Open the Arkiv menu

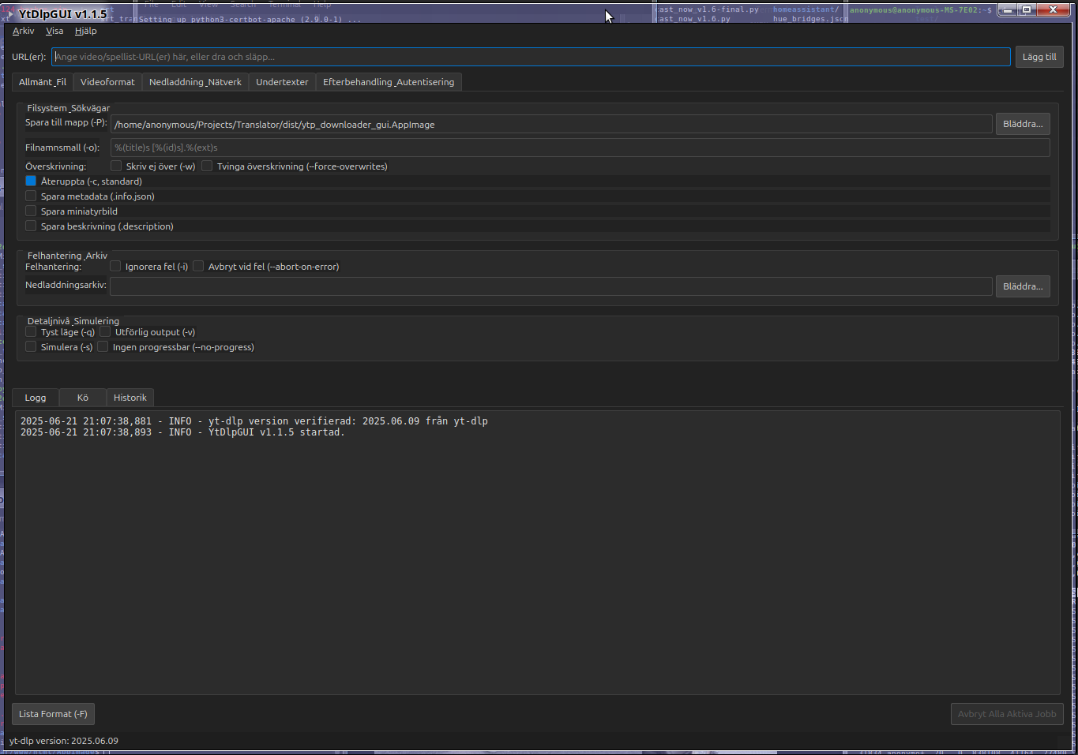point(23,31)
